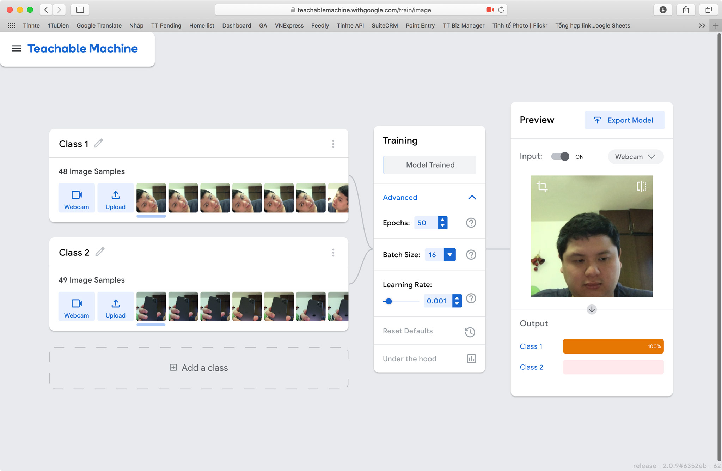Click the Learning Rate slider handle
The image size is (722, 471).
tap(388, 301)
